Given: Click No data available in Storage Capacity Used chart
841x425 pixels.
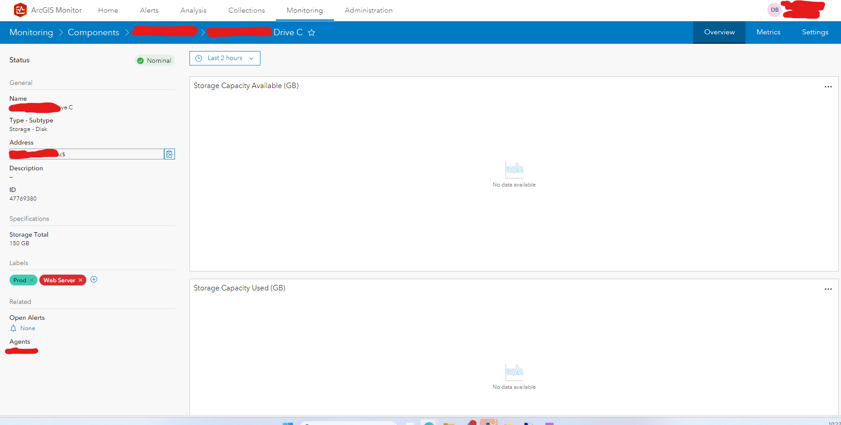Looking at the screenshot, I should pyautogui.click(x=514, y=387).
